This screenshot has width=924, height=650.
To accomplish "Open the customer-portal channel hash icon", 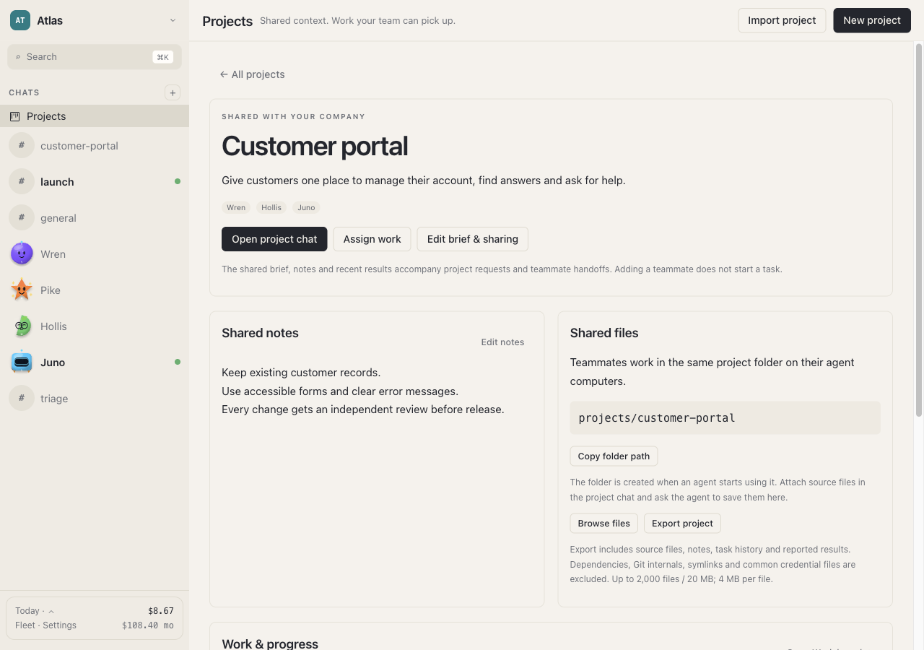I will 22,145.
